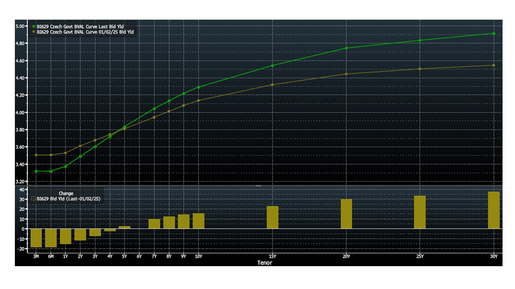Image resolution: width=515 pixels, height=289 pixels.
Task: Click the negative 1Y change bar
Action: click(x=65, y=236)
